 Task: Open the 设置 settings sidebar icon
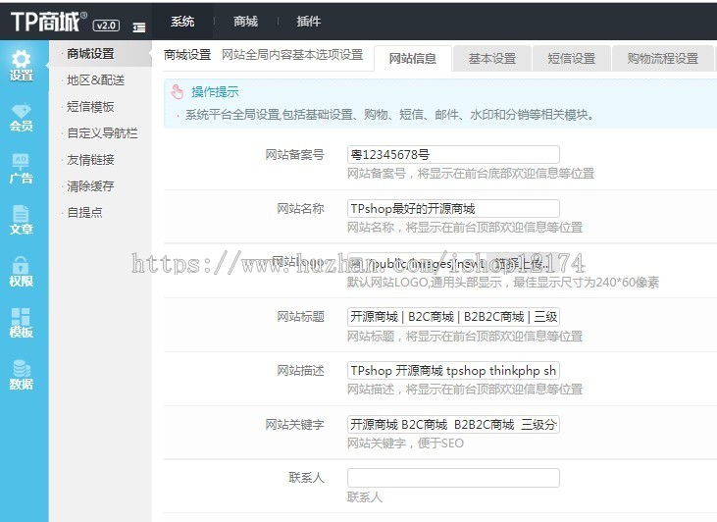22,66
